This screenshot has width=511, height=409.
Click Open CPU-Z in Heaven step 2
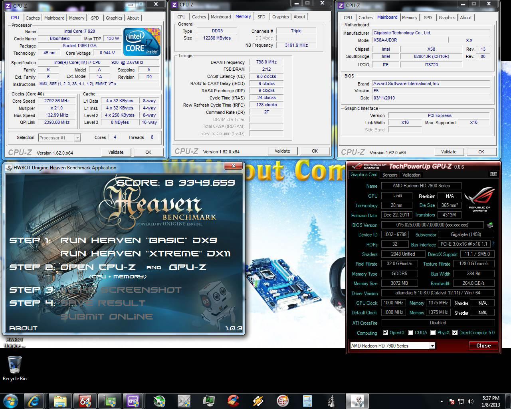(97, 267)
